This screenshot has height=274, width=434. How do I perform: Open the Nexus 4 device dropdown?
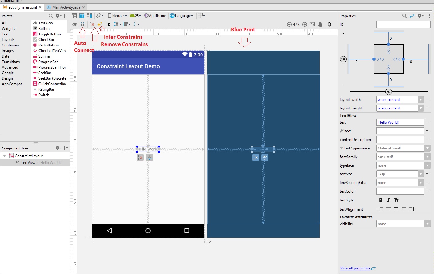[x=117, y=15]
